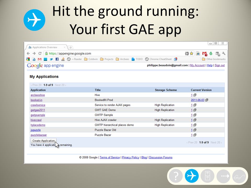The image size is (251, 188).
Task: Open arcbeeshive version in new window icon
Action: (195, 95)
